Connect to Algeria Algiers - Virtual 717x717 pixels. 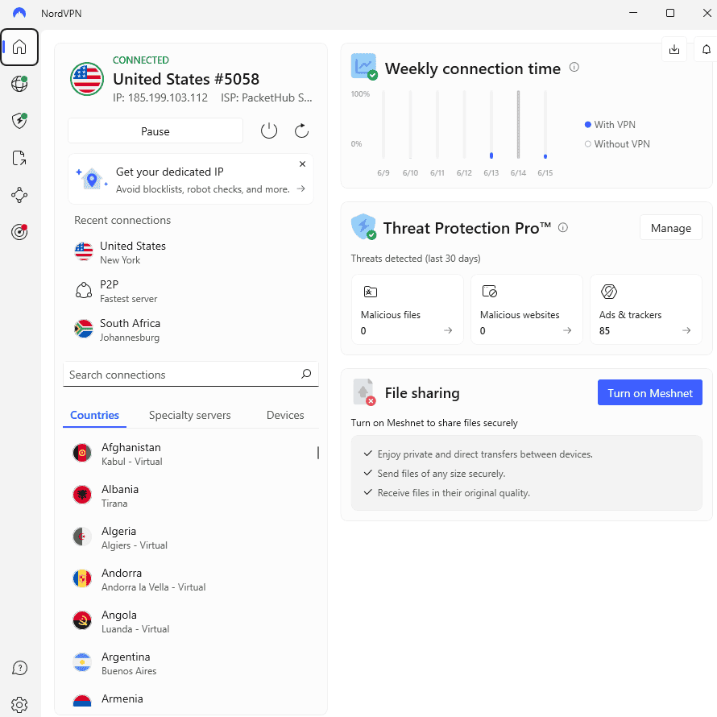[191, 538]
